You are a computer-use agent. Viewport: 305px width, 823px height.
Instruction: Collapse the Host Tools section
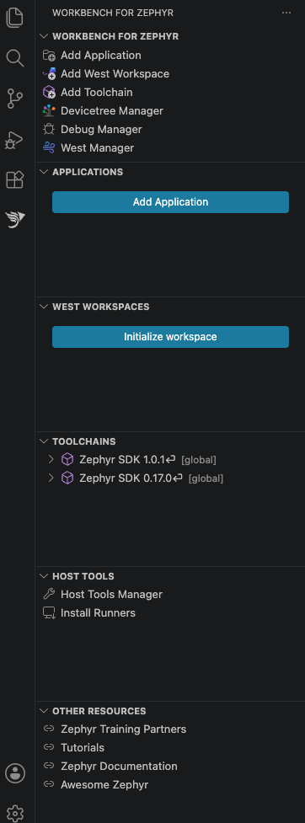coord(44,576)
